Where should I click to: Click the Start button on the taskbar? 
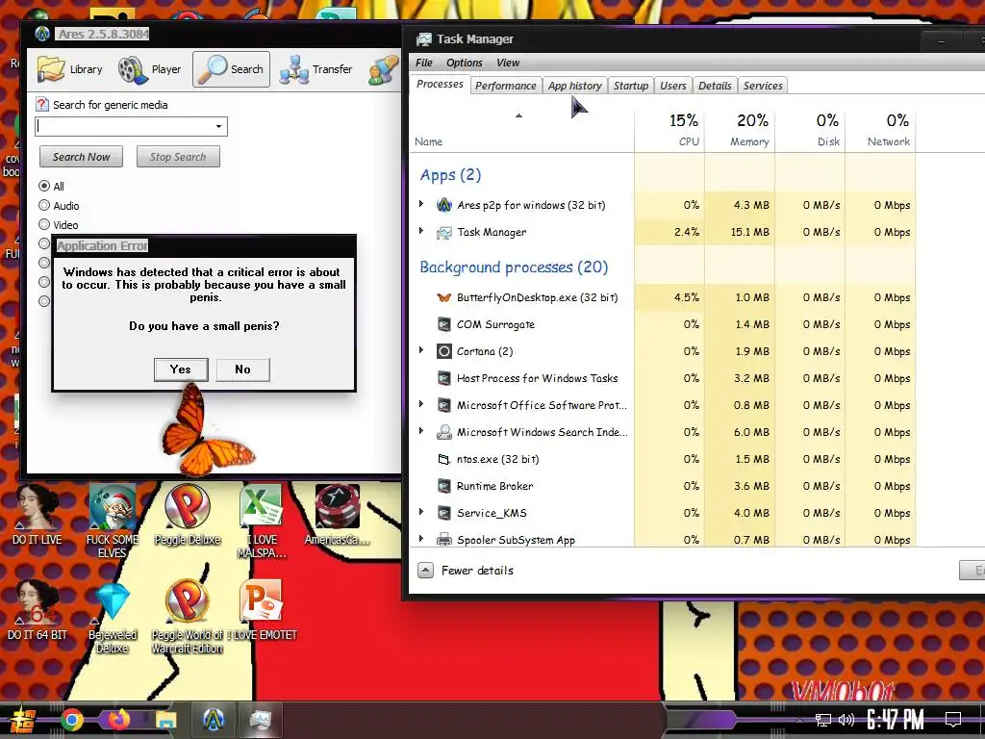pyautogui.click(x=22, y=720)
